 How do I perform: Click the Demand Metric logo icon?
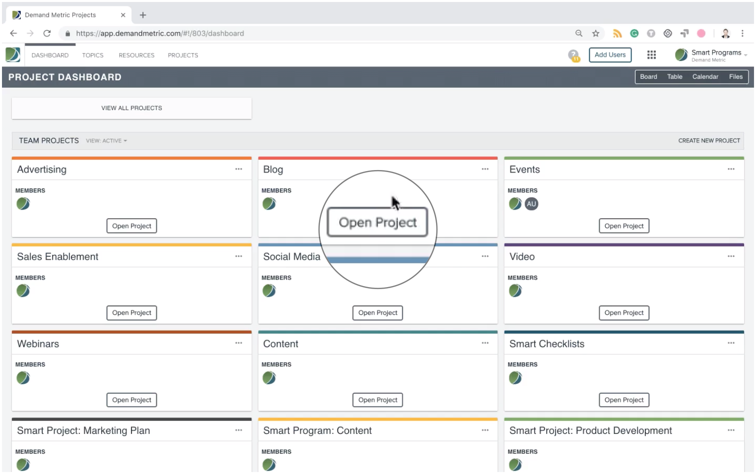(13, 55)
